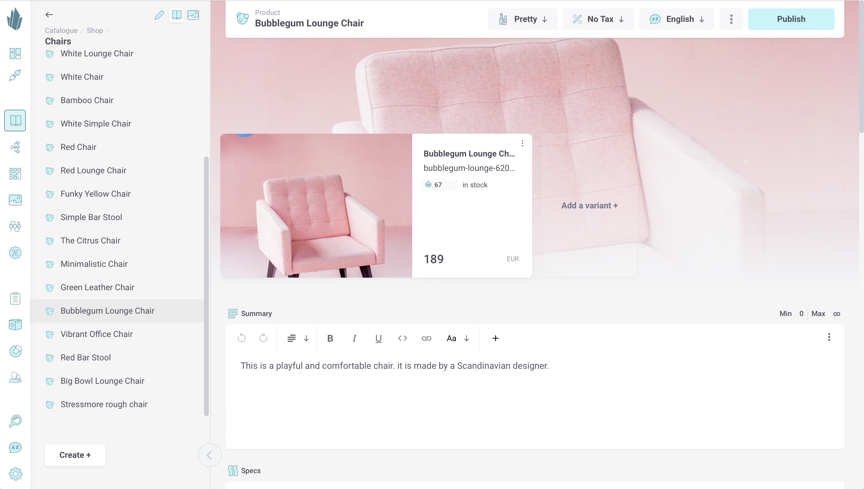This screenshot has width=864, height=489.
Task: Toggle underline formatting in summary editor
Action: point(378,338)
